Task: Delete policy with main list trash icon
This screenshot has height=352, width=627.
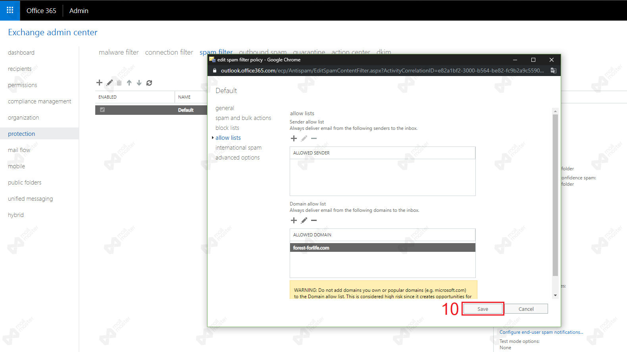Action: click(x=119, y=83)
